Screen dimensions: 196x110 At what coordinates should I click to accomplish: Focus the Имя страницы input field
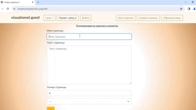(89, 37)
